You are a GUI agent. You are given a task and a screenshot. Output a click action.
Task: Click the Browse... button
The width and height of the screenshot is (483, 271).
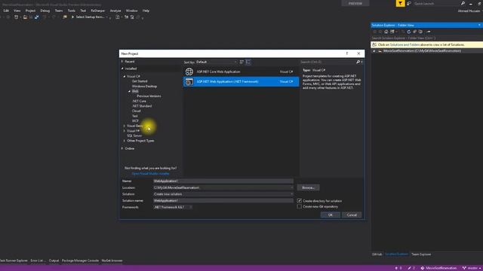coord(308,187)
